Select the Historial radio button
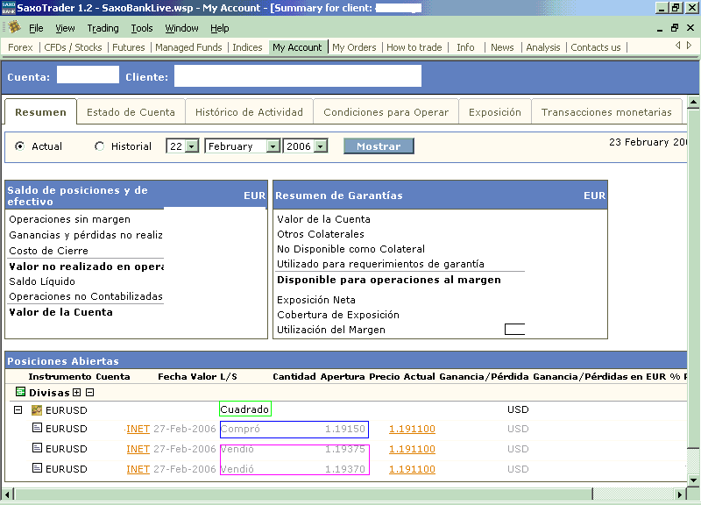The height and width of the screenshot is (505, 701). click(x=99, y=146)
